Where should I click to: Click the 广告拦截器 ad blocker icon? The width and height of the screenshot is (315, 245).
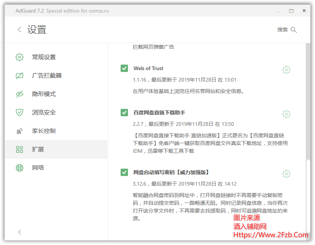click(20, 76)
